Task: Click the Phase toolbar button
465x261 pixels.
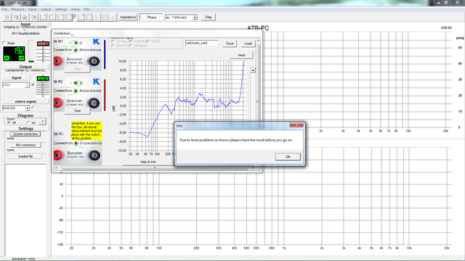Action: coord(152,17)
